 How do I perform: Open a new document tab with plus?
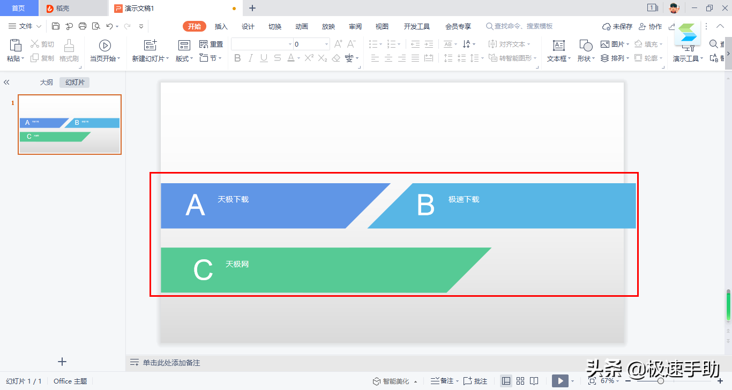pos(252,8)
